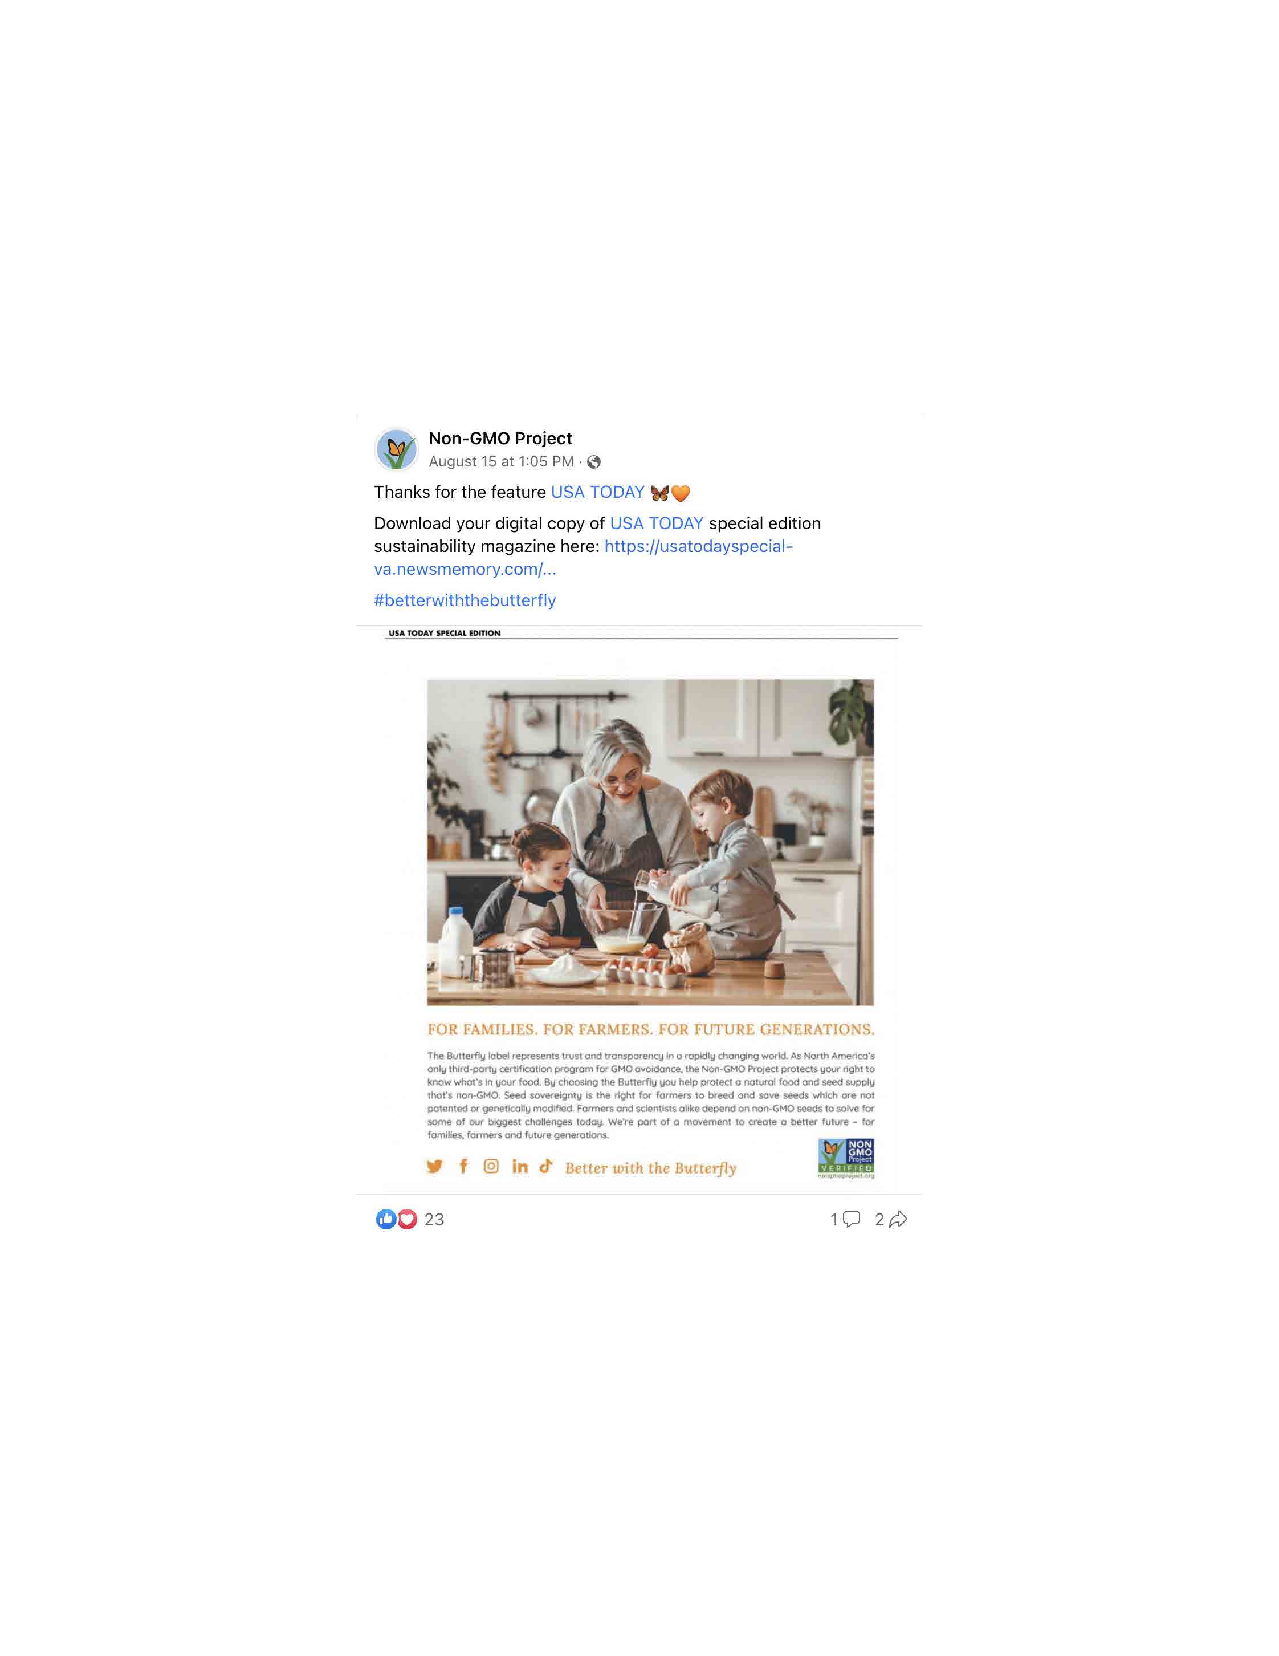The height and width of the screenshot is (1656, 1279).
Task: Click the share arrow icon
Action: [x=898, y=1219]
